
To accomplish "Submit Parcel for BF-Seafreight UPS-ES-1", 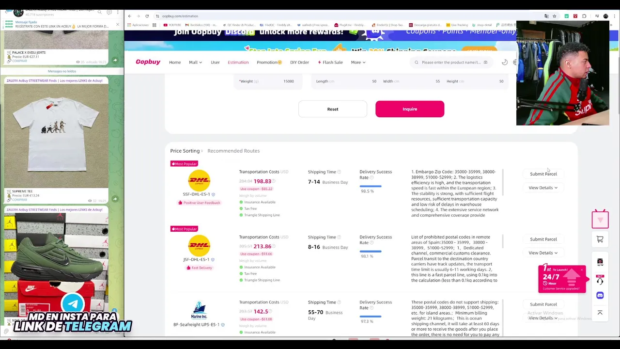I will 543,304.
